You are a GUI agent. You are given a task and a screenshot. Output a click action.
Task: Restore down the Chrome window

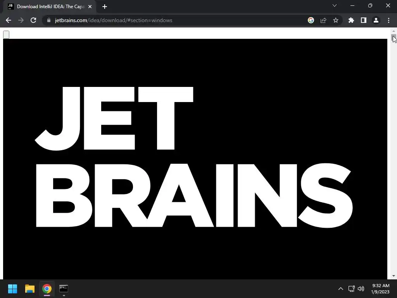point(370,5)
